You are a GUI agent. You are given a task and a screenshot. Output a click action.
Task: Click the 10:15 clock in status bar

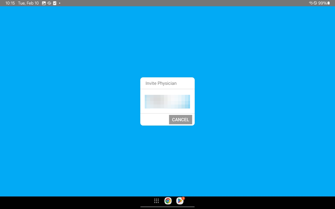point(10,3)
